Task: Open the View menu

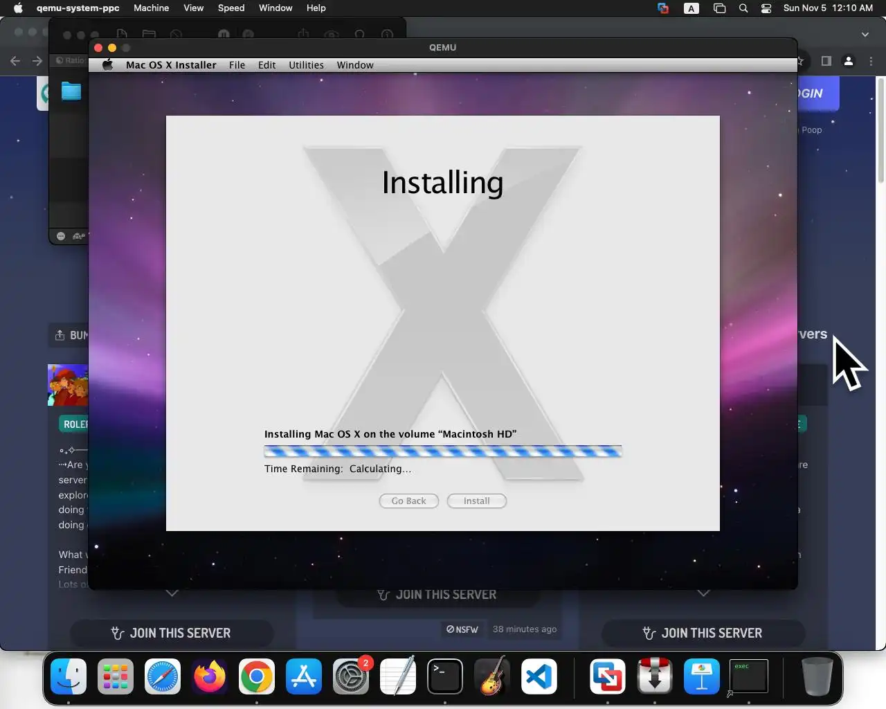Action: click(x=194, y=8)
